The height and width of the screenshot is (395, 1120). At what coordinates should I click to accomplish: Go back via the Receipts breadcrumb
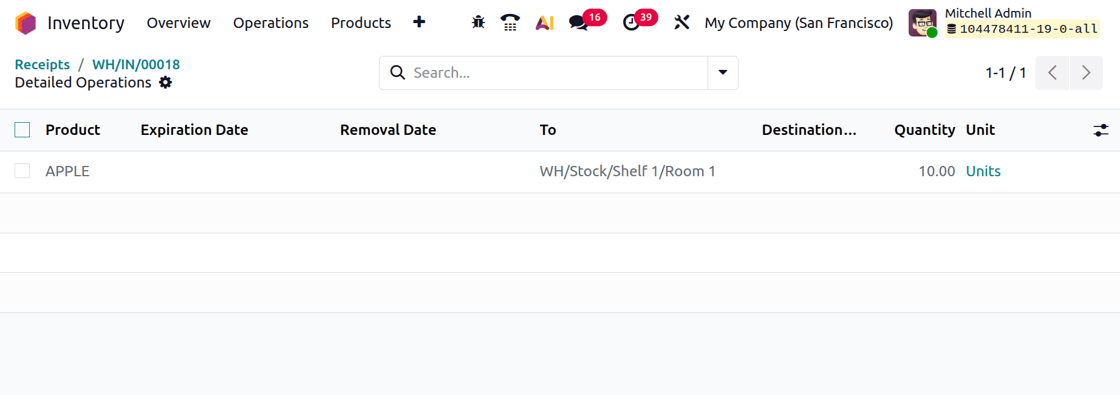[x=42, y=64]
